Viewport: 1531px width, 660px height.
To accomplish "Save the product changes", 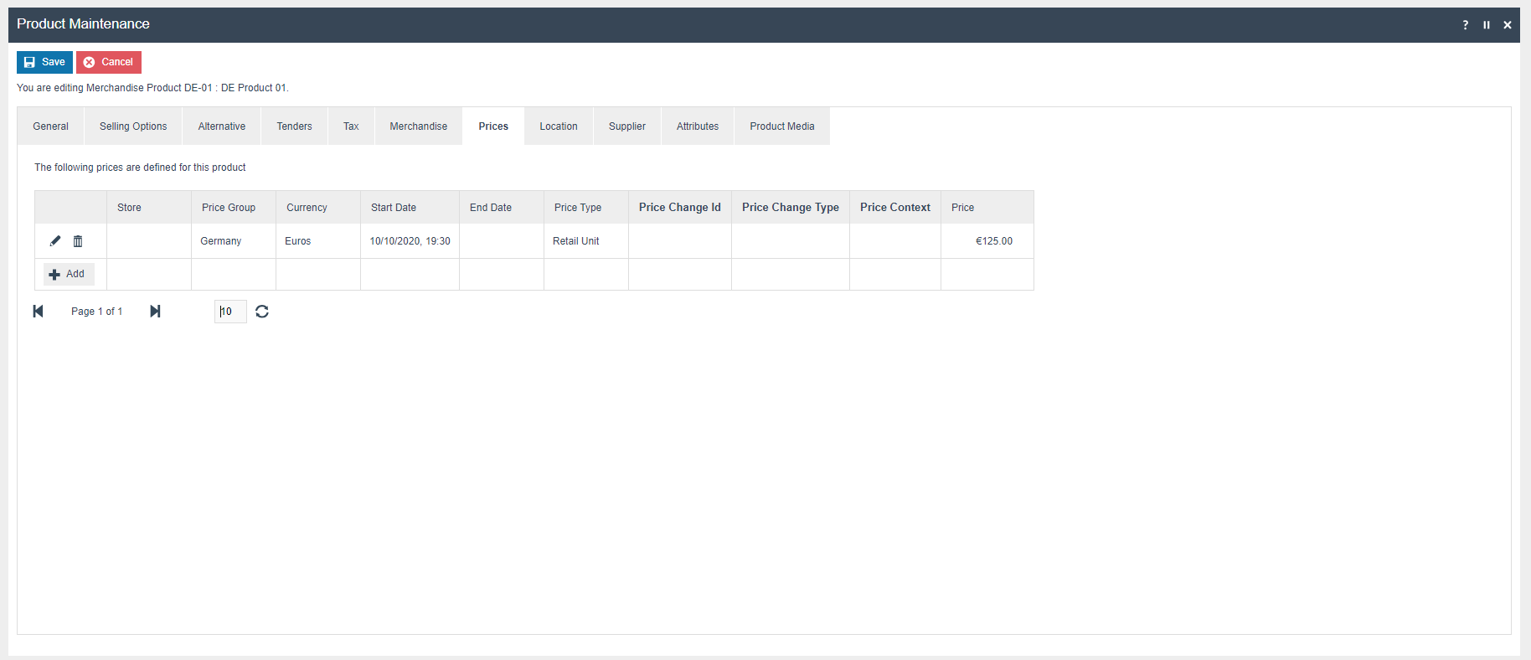I will pyautogui.click(x=44, y=62).
